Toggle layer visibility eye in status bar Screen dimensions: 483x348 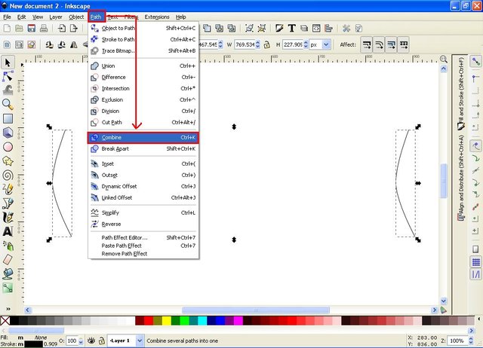pos(91,340)
